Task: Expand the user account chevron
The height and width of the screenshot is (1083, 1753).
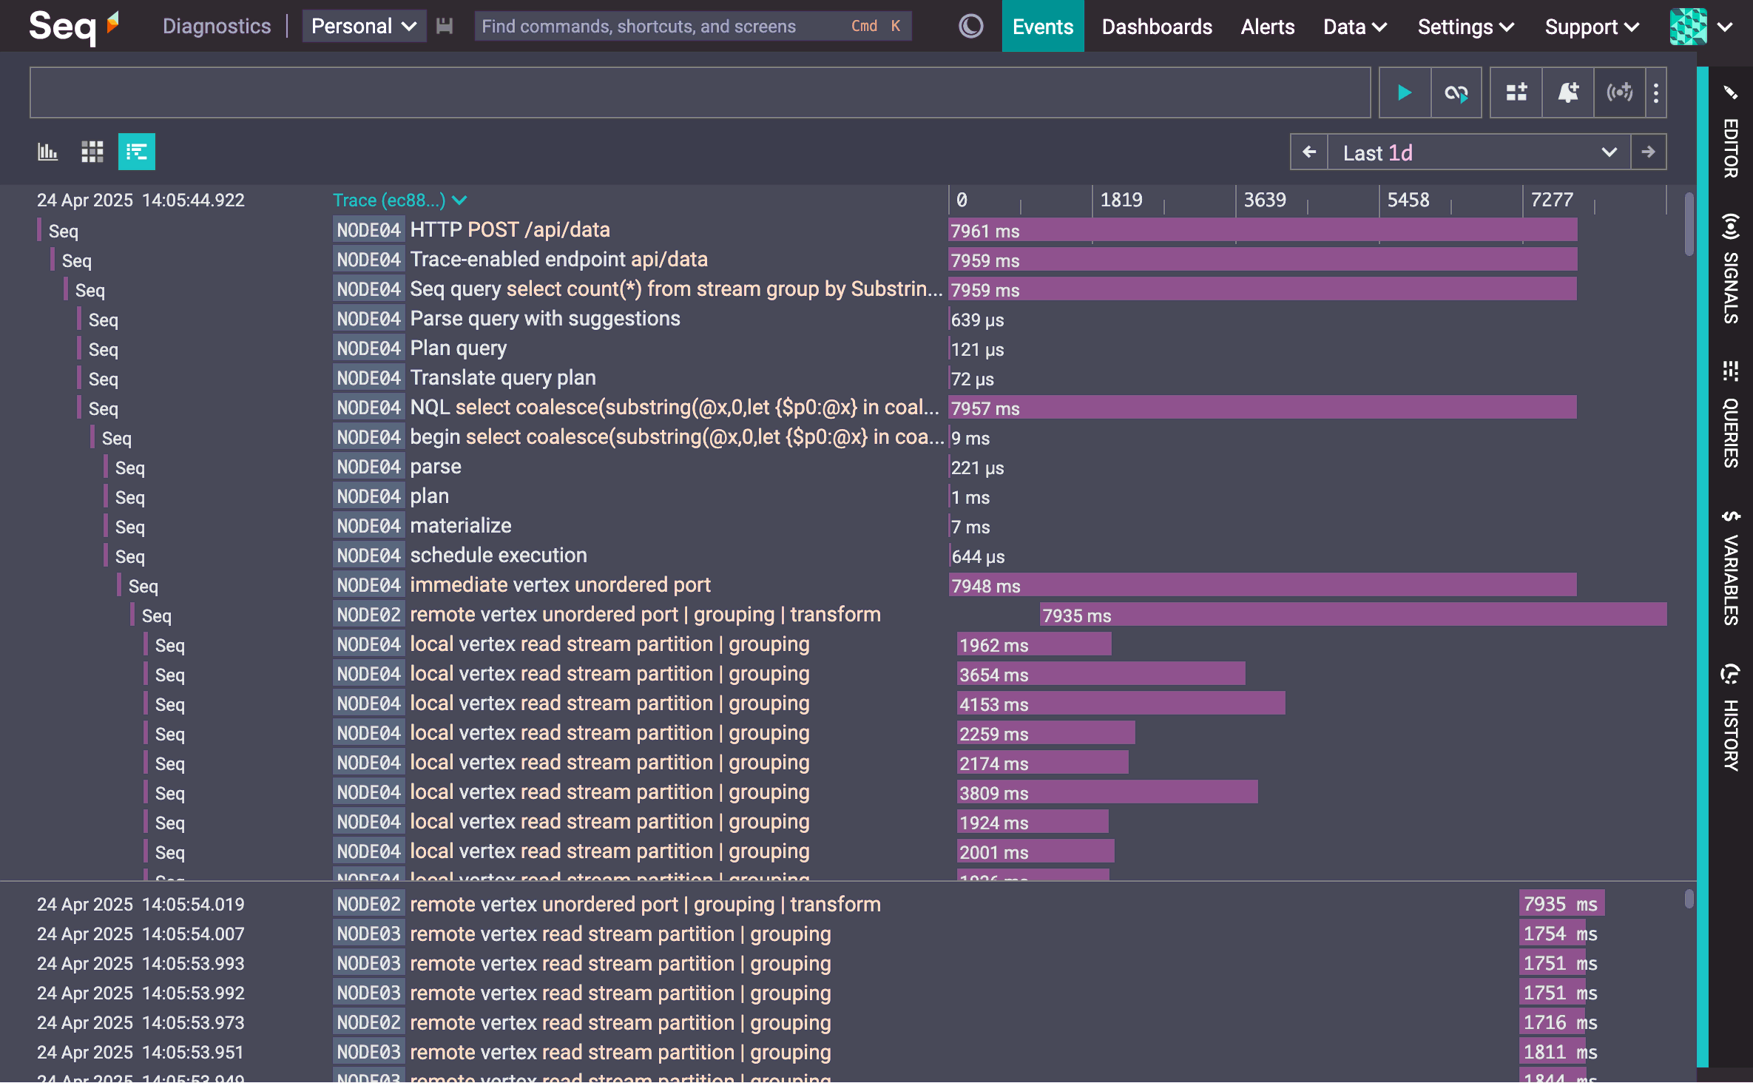Action: (x=1725, y=27)
